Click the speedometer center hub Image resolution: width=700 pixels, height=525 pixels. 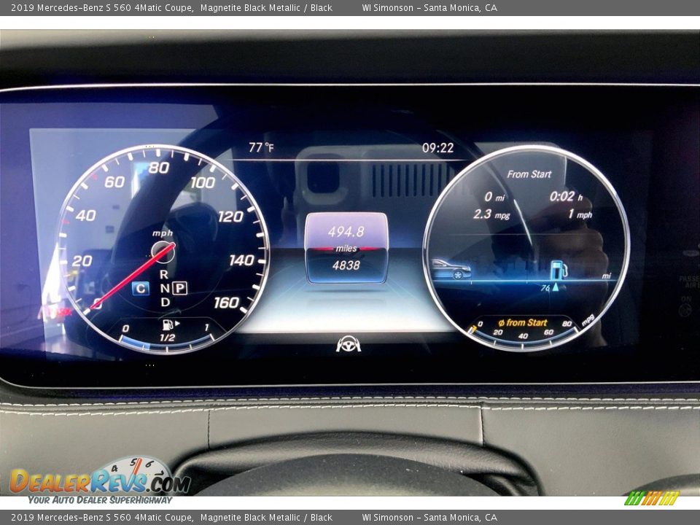click(163, 252)
